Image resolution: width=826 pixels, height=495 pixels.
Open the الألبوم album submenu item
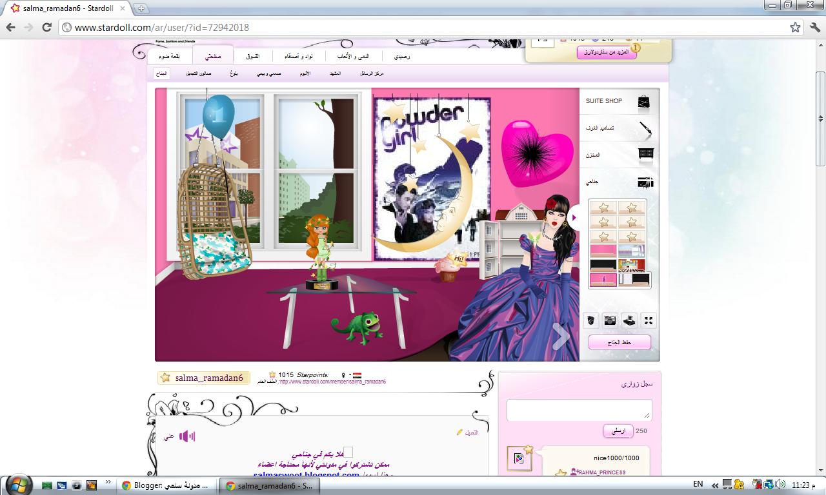click(x=305, y=73)
